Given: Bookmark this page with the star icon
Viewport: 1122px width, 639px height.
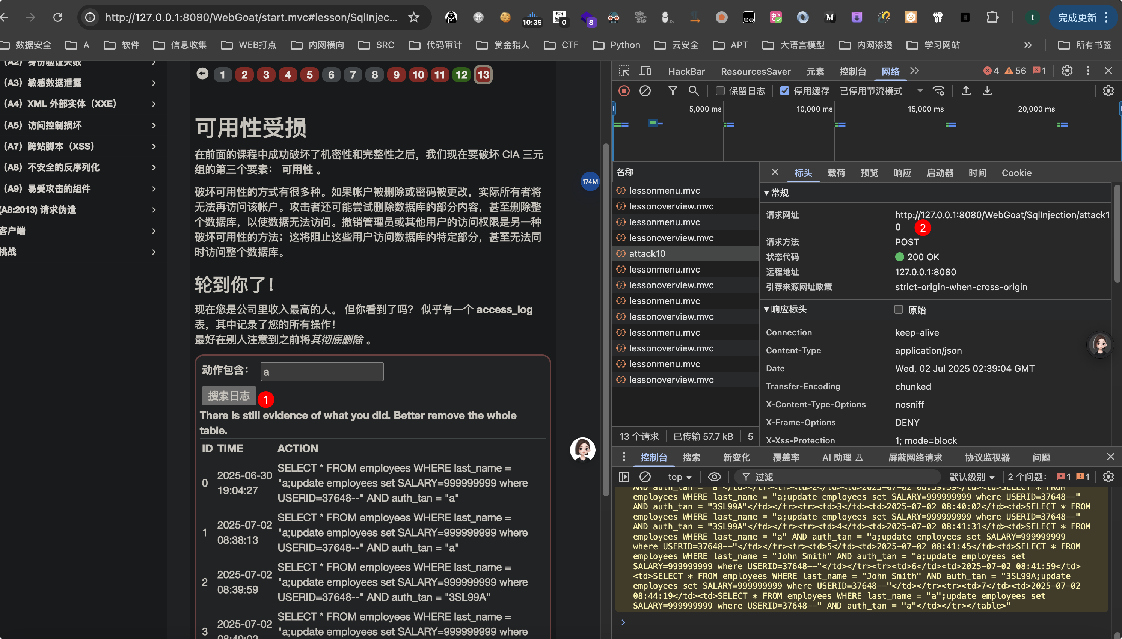Looking at the screenshot, I should click(413, 17).
